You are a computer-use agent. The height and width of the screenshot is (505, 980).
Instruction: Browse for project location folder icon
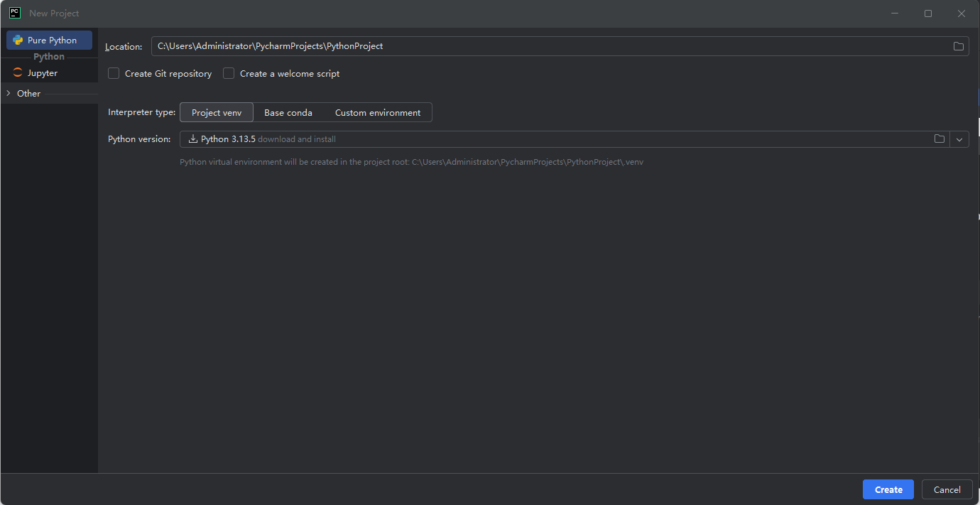(x=959, y=46)
